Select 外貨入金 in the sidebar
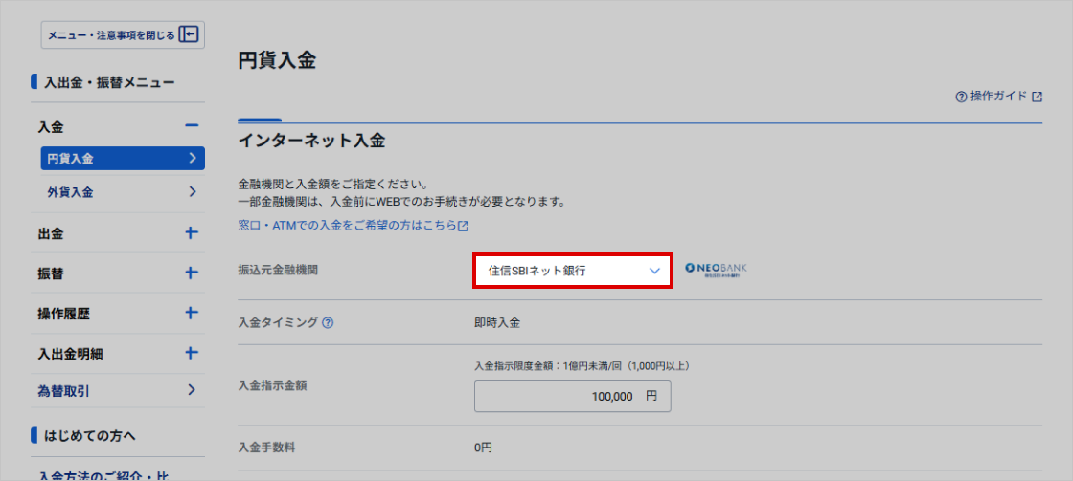 122,192
